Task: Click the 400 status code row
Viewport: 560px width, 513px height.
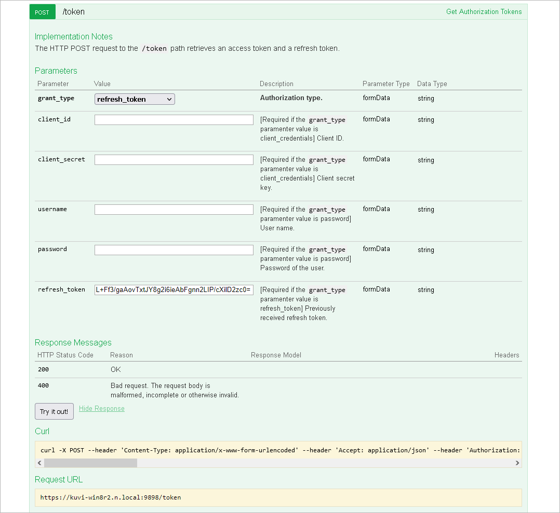Action: point(278,390)
